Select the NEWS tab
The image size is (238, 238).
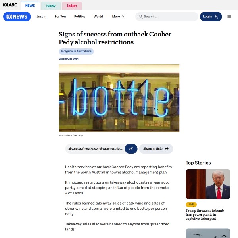point(30,6)
